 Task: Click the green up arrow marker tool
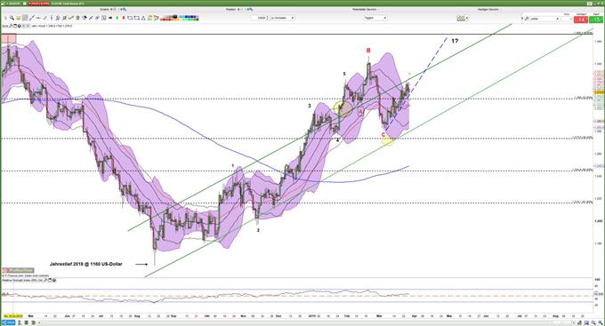(x=117, y=18)
